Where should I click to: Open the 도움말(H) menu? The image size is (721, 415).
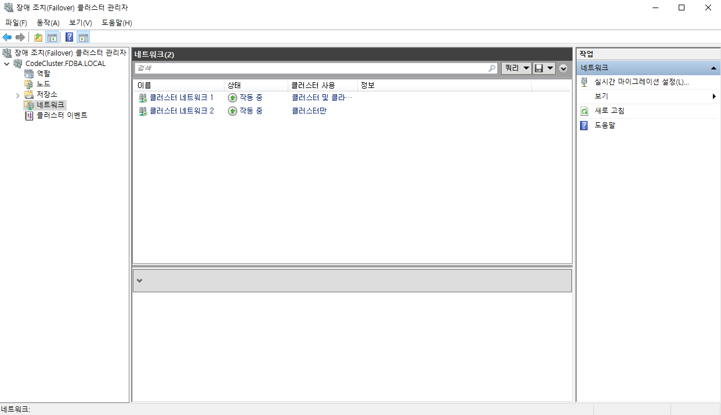tap(117, 23)
